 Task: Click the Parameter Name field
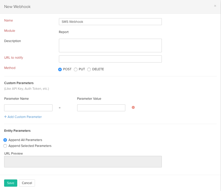[x=28, y=107]
